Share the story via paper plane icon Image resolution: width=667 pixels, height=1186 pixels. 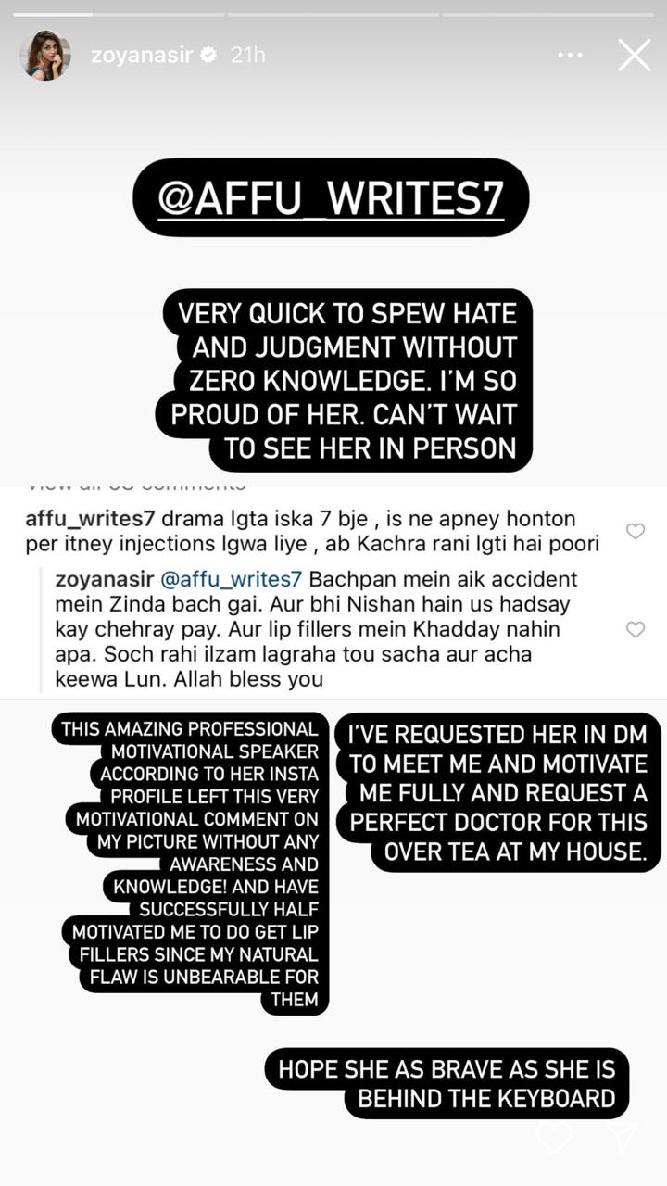(624, 1137)
